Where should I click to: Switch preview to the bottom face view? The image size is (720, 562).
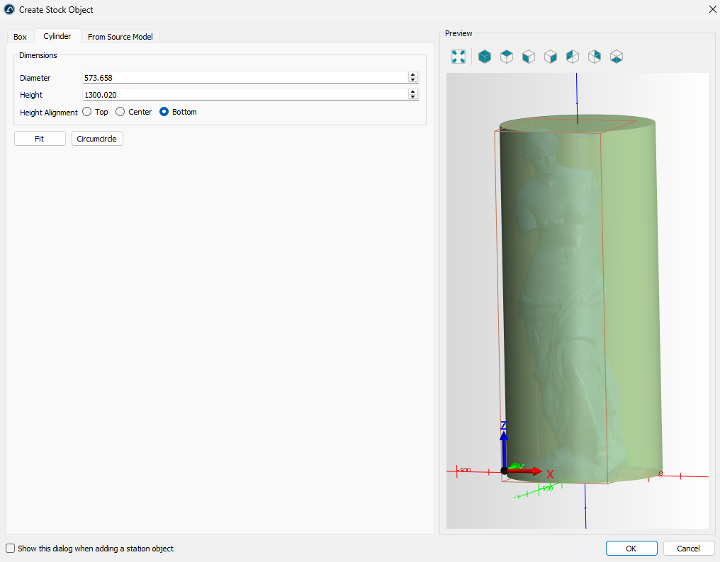(617, 57)
